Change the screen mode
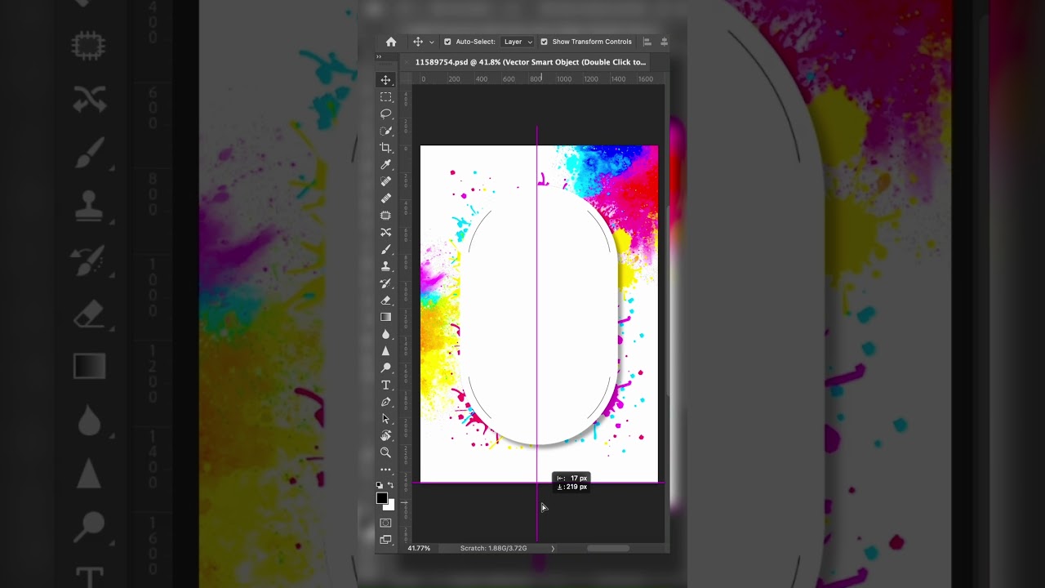Screen dimensions: 1045x588 coord(385,540)
